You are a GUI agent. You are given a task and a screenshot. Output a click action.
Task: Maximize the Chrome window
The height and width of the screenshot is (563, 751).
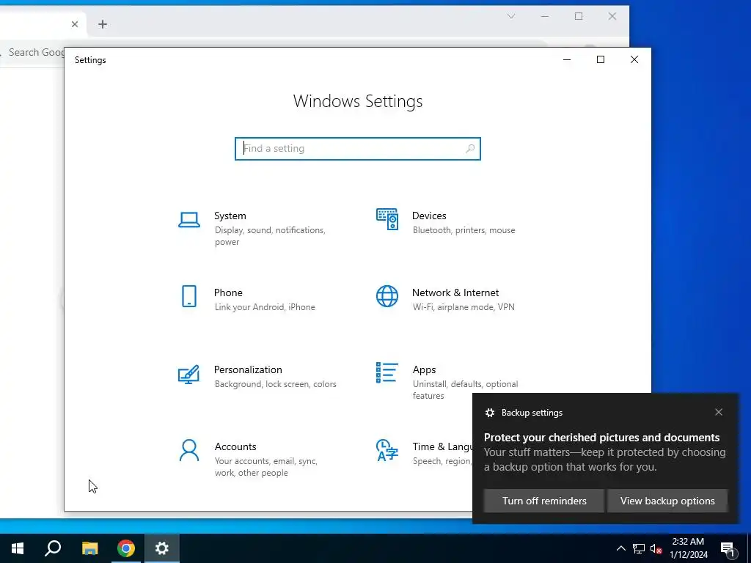click(x=579, y=16)
